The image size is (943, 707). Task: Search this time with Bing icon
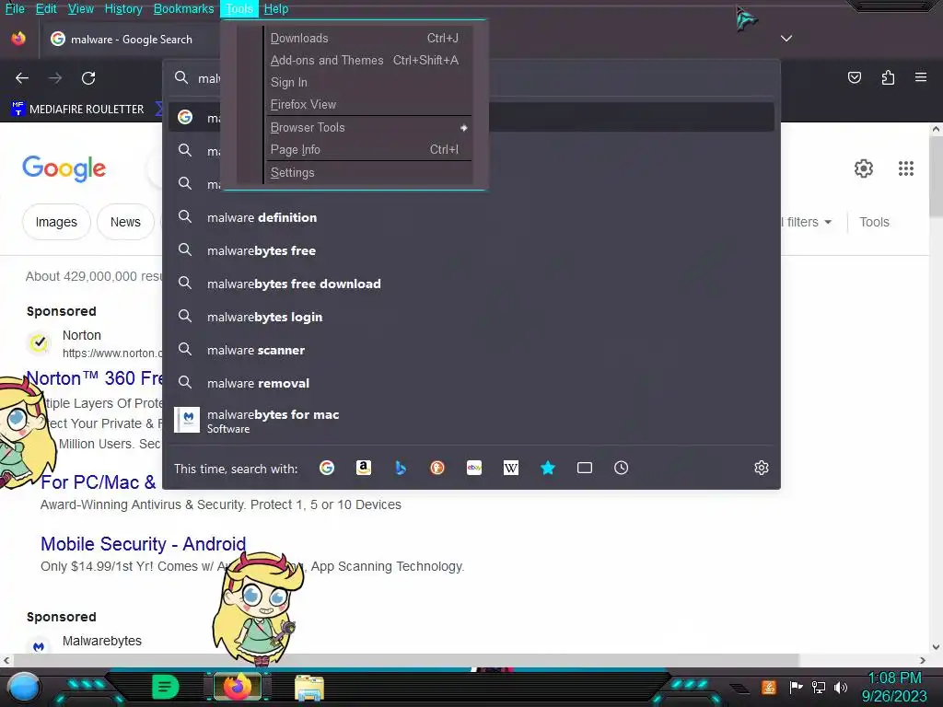[x=401, y=468]
